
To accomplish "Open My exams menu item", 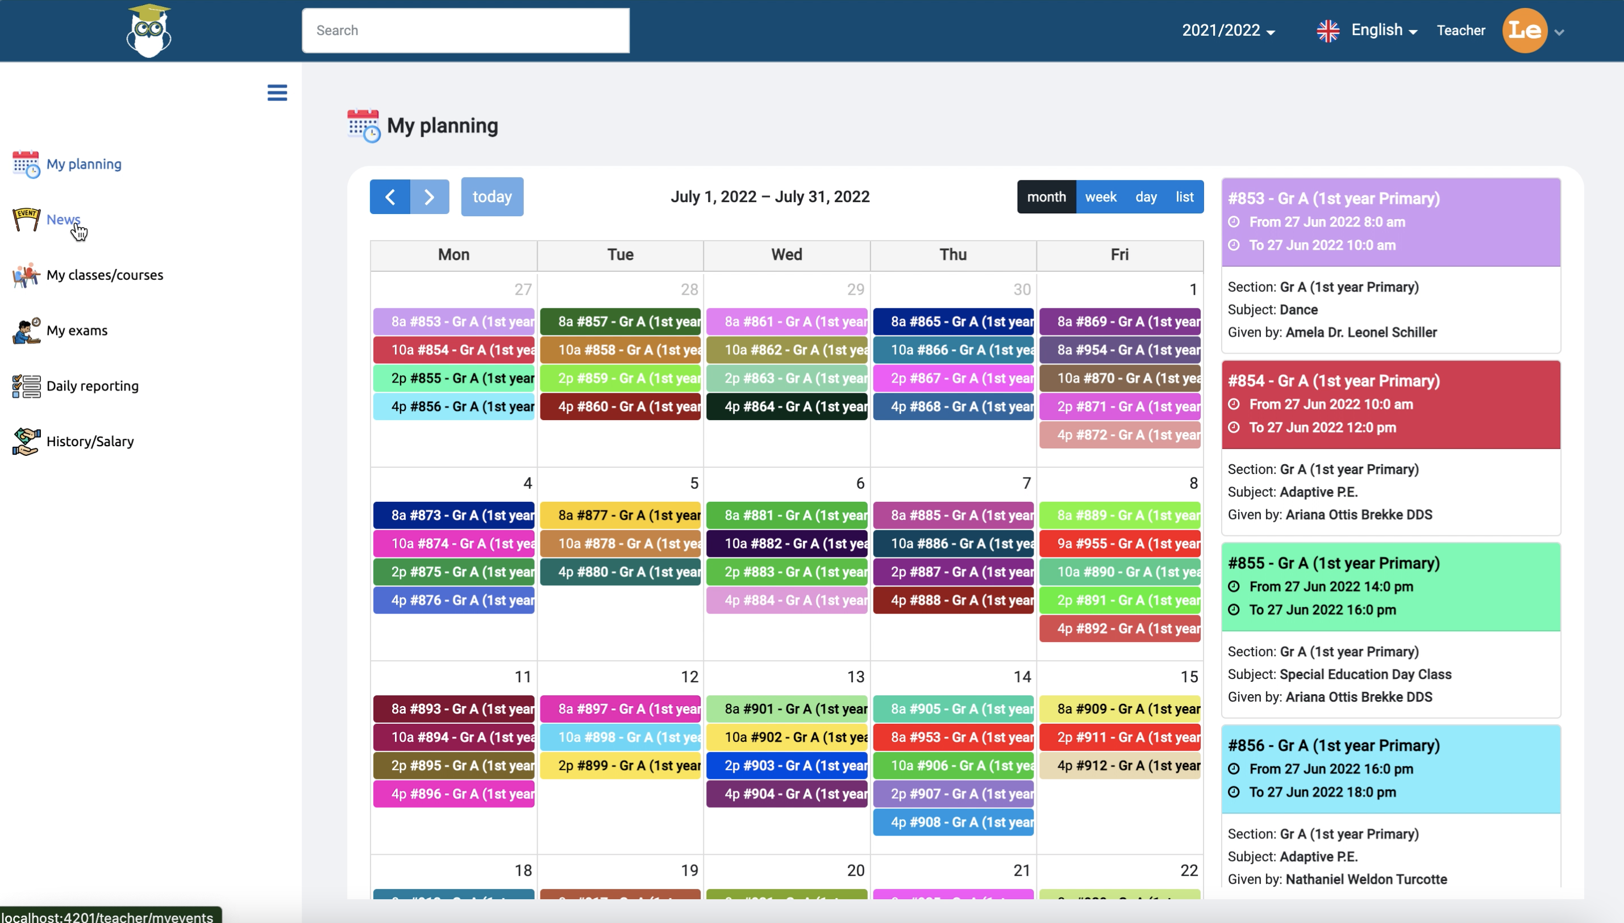I will point(77,330).
